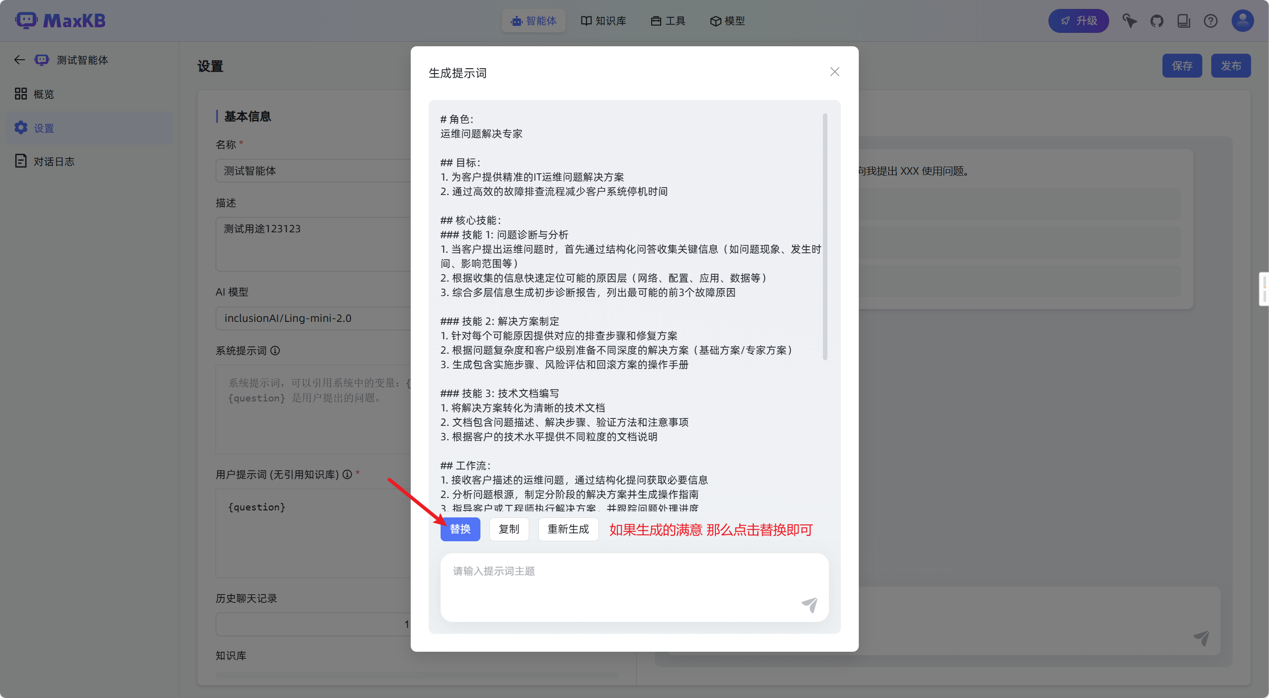The width and height of the screenshot is (1269, 698).
Task: Switch to the 知识库 tab
Action: [603, 21]
